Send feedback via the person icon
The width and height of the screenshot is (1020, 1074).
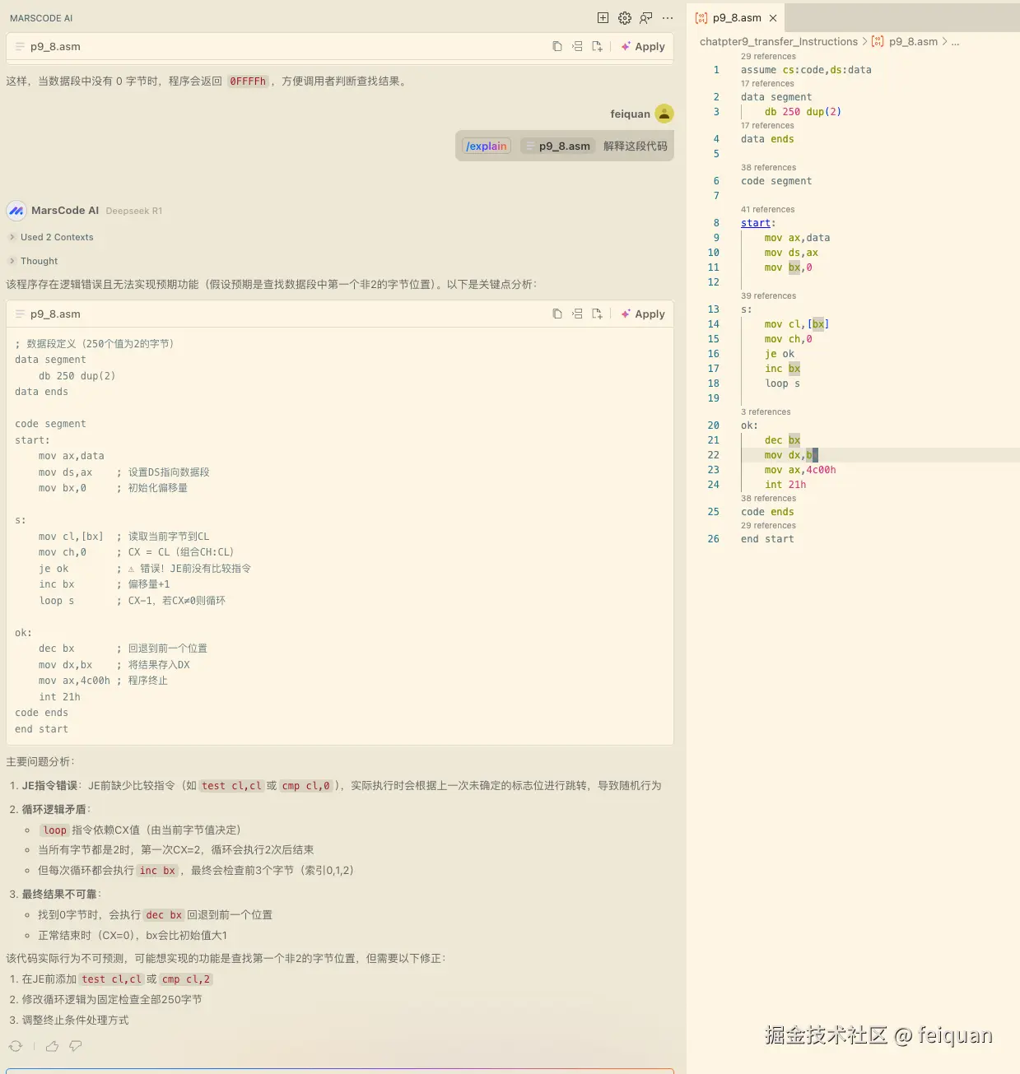(x=645, y=17)
